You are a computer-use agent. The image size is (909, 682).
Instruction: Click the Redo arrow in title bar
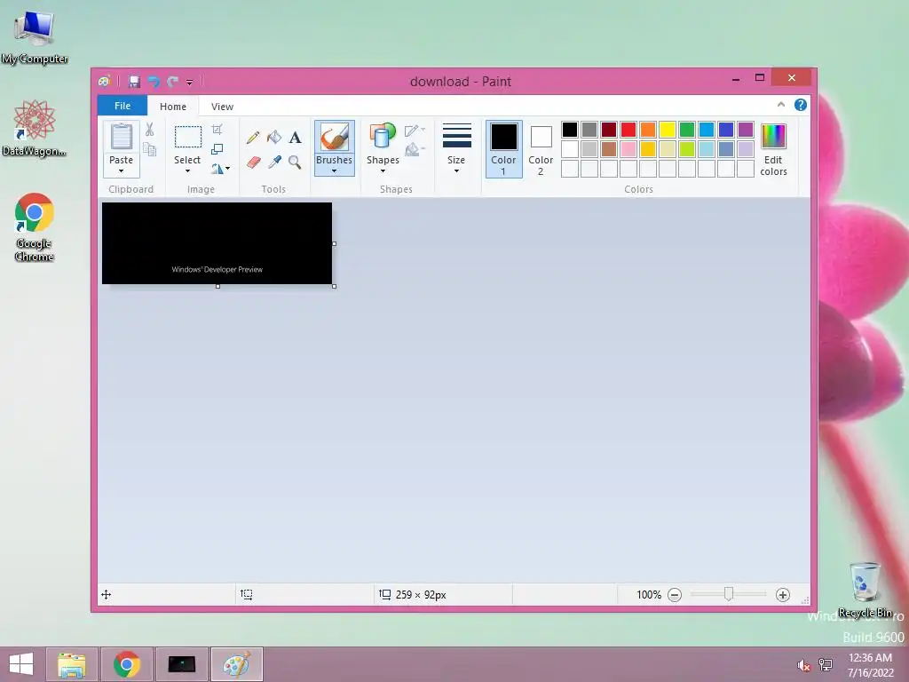tap(173, 82)
